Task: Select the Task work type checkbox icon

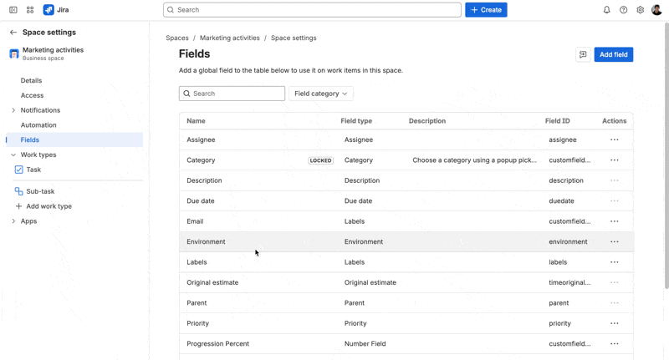Action: click(18, 170)
